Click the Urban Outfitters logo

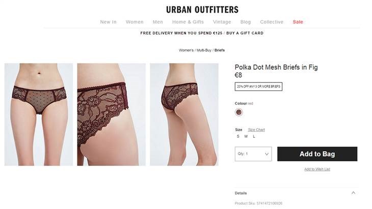click(202, 10)
